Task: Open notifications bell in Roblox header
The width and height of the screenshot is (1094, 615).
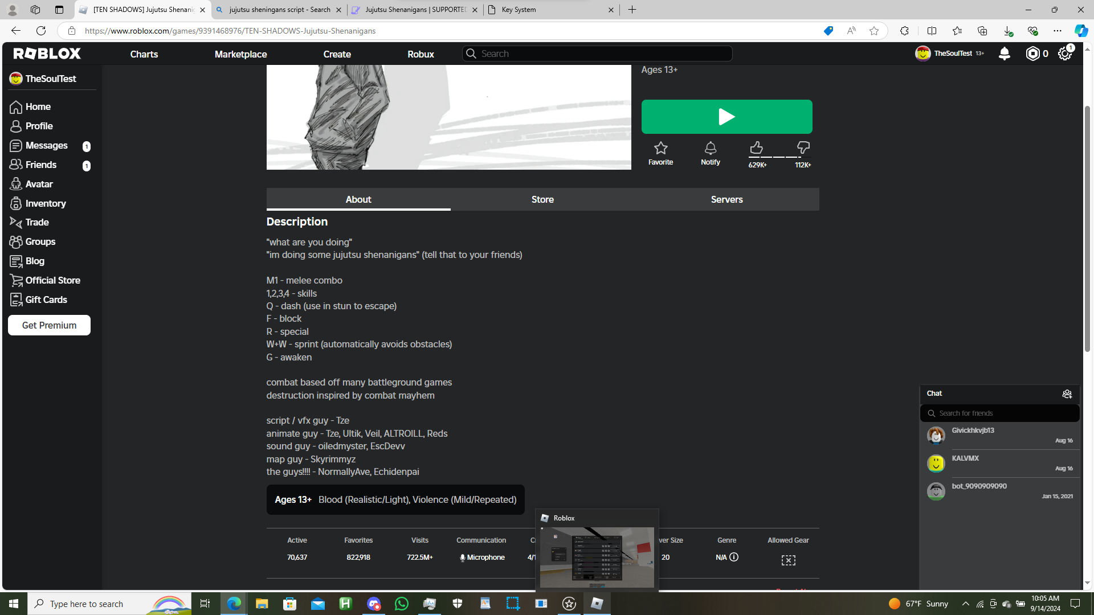Action: (x=1004, y=54)
